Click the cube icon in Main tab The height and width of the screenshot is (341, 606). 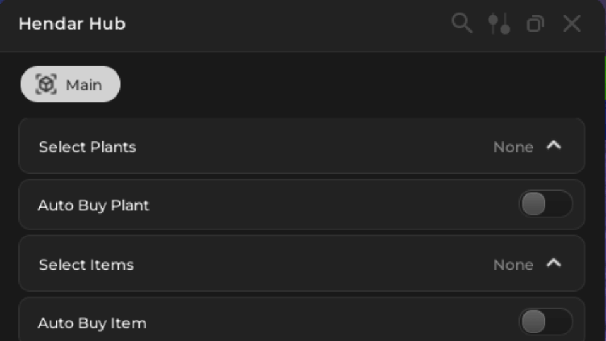(46, 84)
